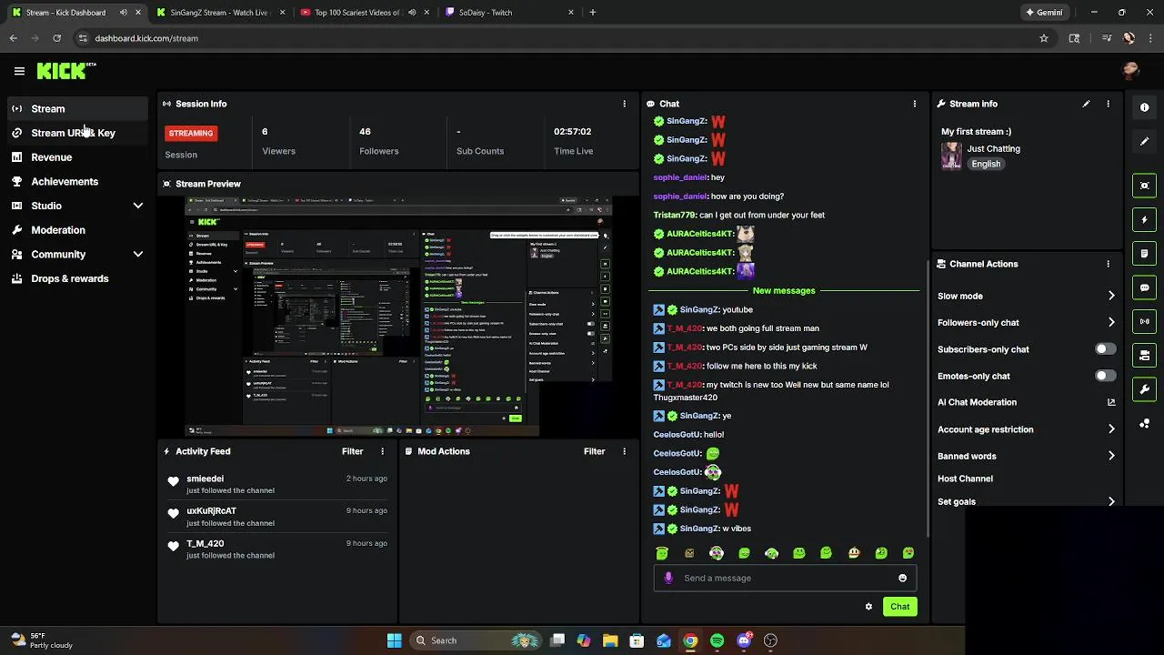Click the New messages divider link
The image size is (1164, 655).
(784, 290)
